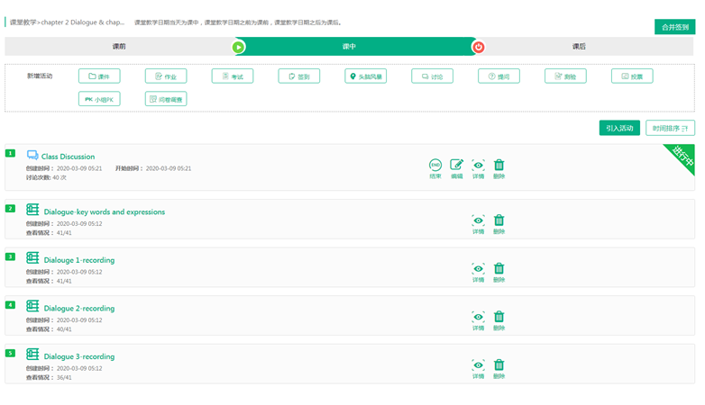Delete the Dialogue 3-recording item

click(499, 365)
